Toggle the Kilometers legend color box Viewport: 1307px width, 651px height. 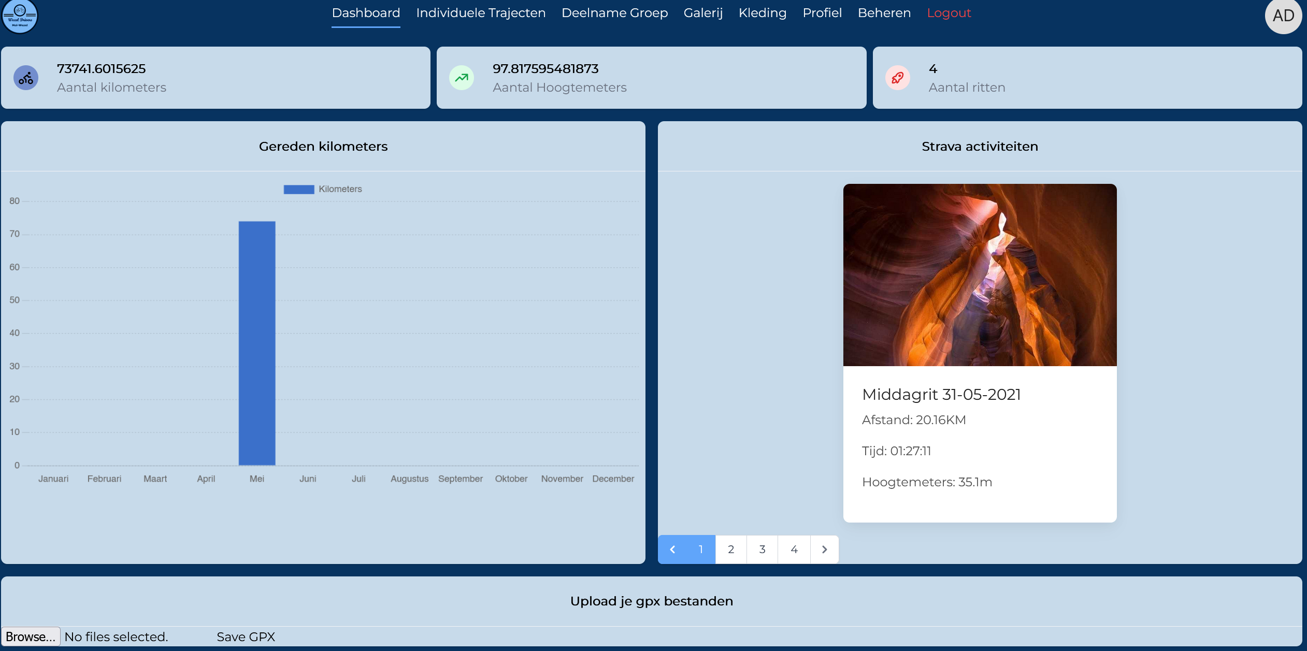299,190
